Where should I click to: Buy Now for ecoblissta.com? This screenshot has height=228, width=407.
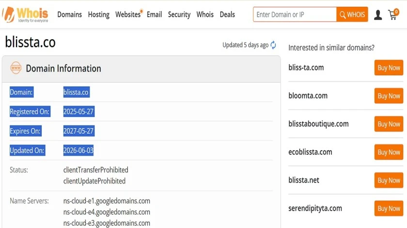389,152
